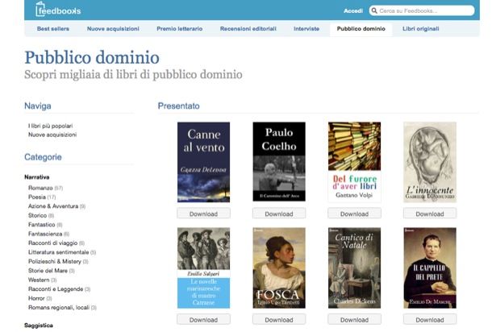
Task: Open Canne al vento book cover
Action: coord(203,162)
